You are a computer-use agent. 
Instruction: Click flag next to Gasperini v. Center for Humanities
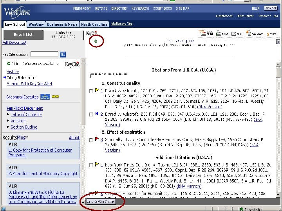pyautogui.click(x=97, y=193)
